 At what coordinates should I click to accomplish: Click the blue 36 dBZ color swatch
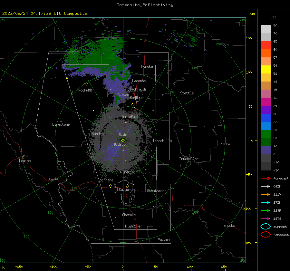coord(266,118)
